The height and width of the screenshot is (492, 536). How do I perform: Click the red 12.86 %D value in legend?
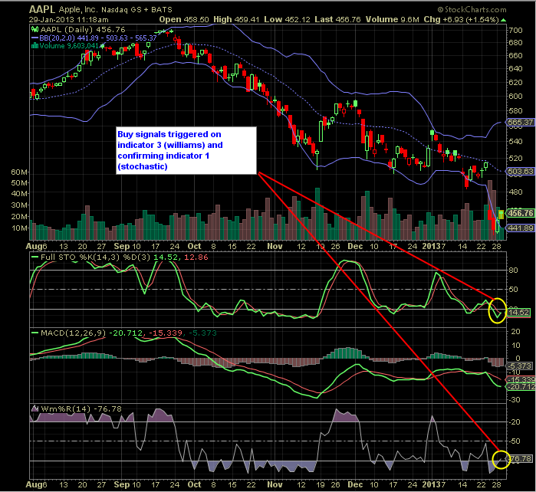tap(196, 257)
